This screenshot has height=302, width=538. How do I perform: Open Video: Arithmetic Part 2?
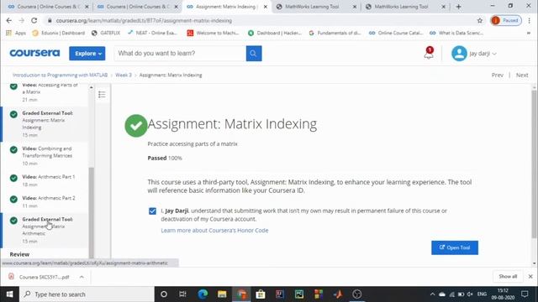pyautogui.click(x=45, y=201)
